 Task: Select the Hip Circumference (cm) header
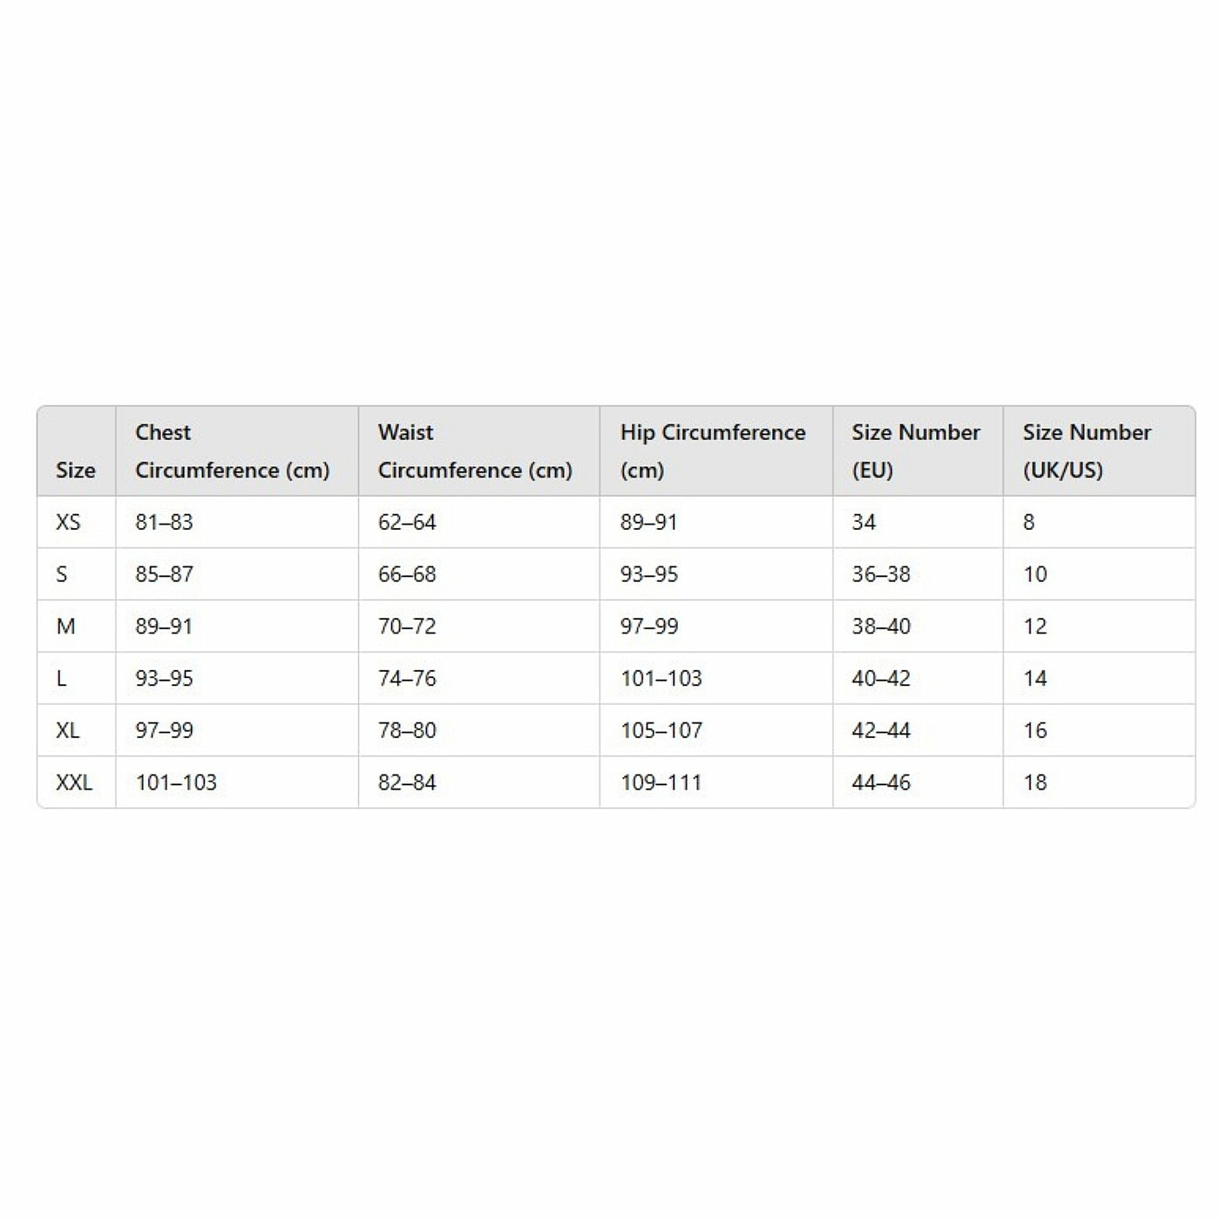(713, 451)
